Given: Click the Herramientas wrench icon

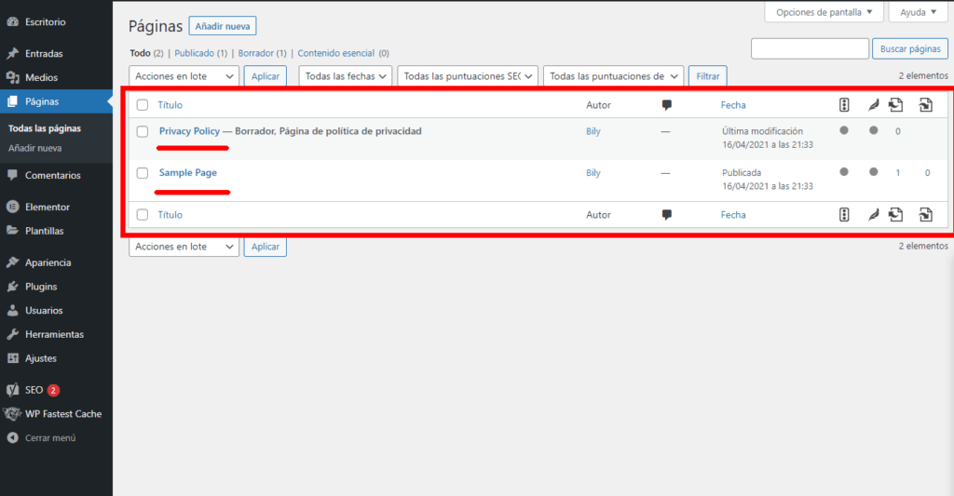Looking at the screenshot, I should point(13,334).
